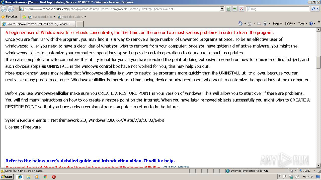This screenshot has height=180, width=321.
Task: Click the volume speaker tray icon
Action: pyautogui.click(x=297, y=177)
